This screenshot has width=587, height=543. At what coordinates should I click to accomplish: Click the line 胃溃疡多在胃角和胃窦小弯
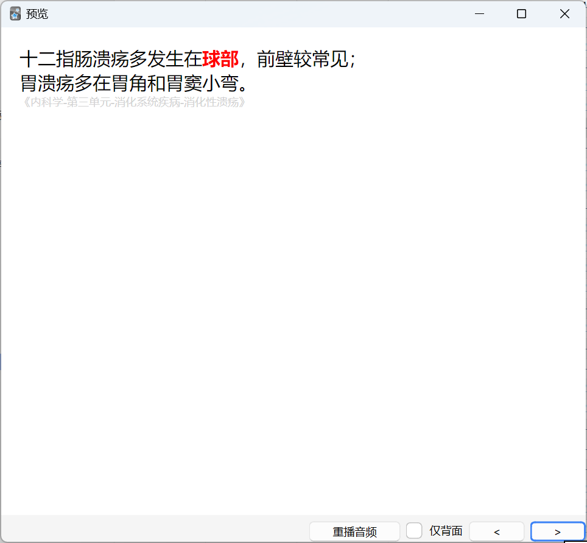point(134,83)
